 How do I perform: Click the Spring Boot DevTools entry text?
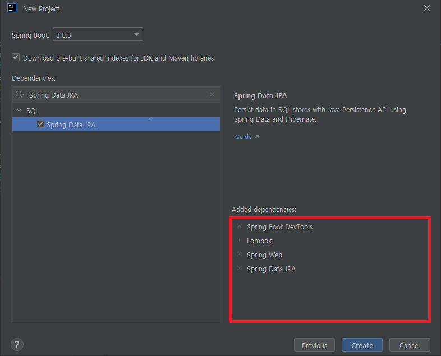[x=279, y=226]
